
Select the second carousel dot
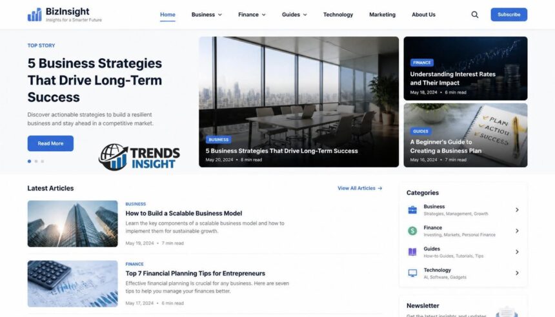(36, 161)
